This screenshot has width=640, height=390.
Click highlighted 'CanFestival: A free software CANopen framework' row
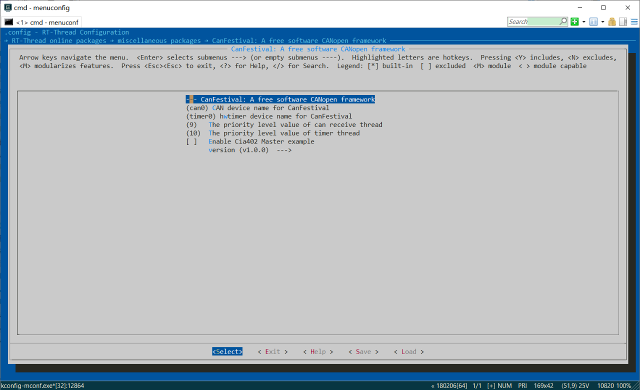tap(280, 99)
